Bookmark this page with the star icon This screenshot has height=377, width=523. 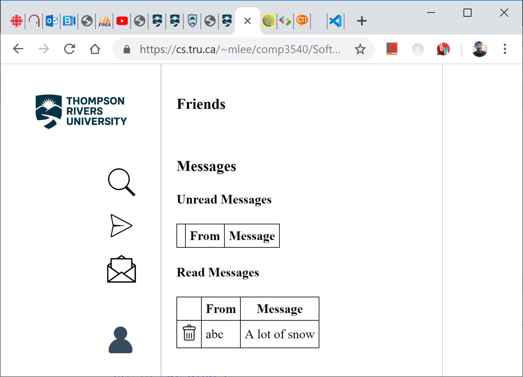coord(360,49)
